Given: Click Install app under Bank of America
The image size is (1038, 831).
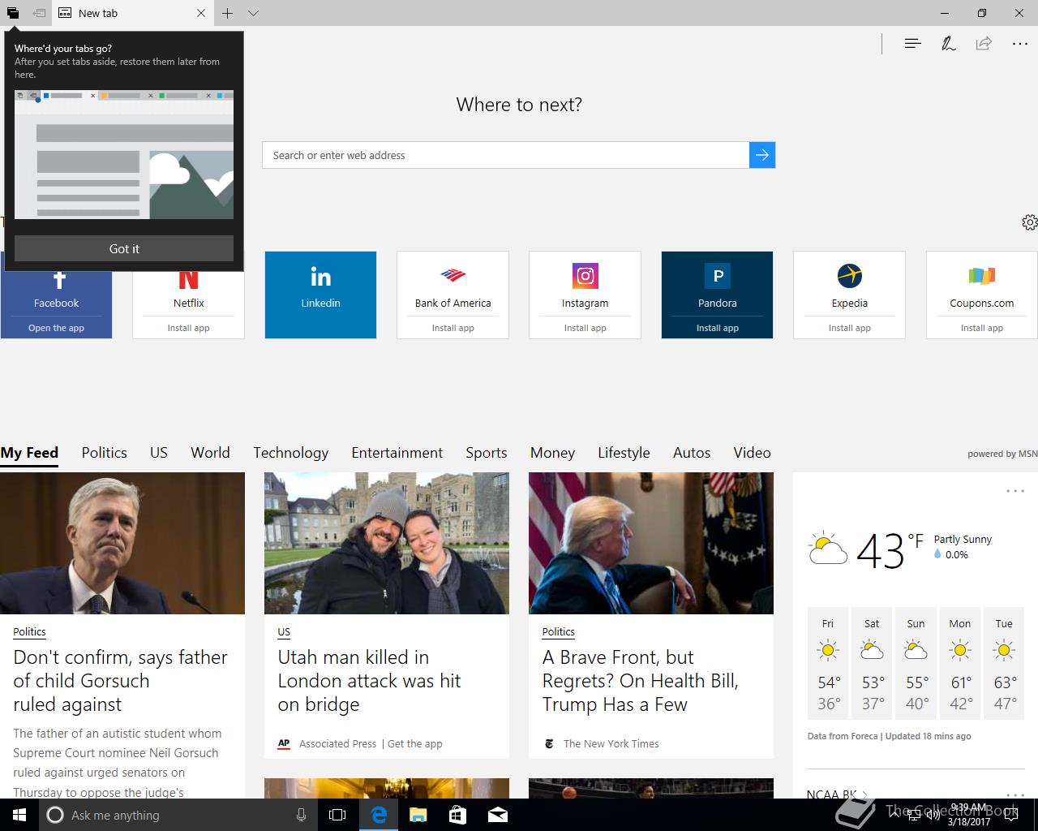Looking at the screenshot, I should [x=453, y=328].
